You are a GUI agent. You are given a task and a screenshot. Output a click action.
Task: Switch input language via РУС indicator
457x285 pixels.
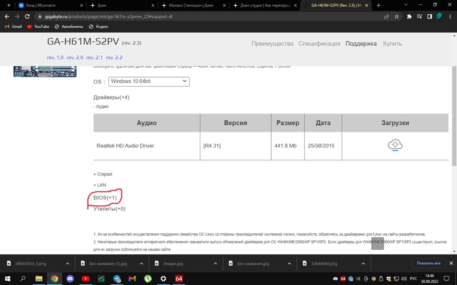(x=413, y=279)
